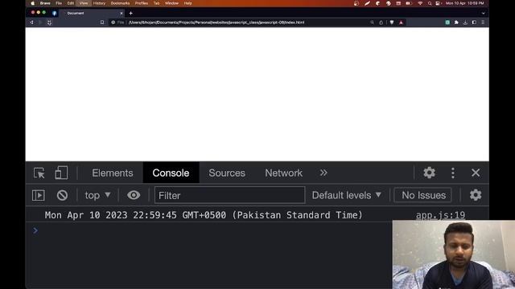Open the View menu
Viewport: 515px width, 289px height.
84,3
